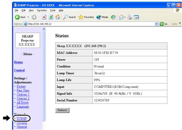The width and height of the screenshot is (182, 130).
Task: Open the Back history dropdown arrow
Action: (28, 17)
